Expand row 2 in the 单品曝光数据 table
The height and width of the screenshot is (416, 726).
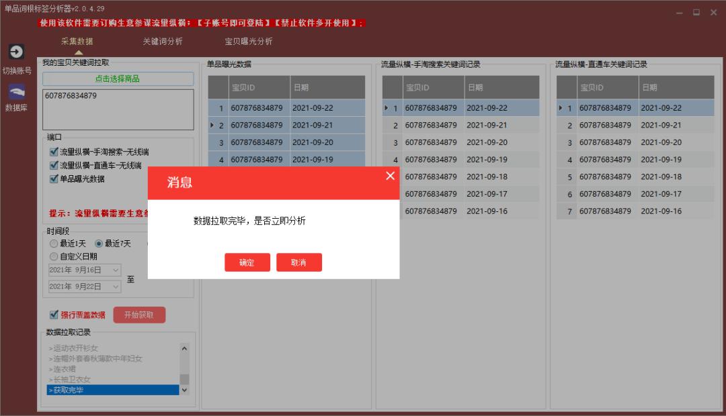coord(212,125)
